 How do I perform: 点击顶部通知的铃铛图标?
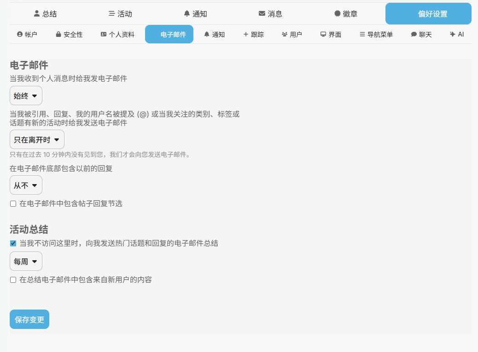coord(187,14)
